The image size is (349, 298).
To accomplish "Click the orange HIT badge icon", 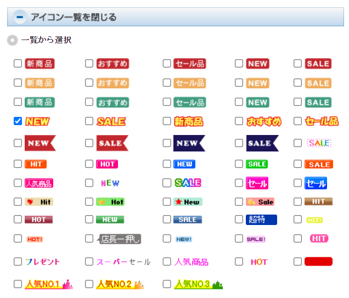I will (36, 164).
